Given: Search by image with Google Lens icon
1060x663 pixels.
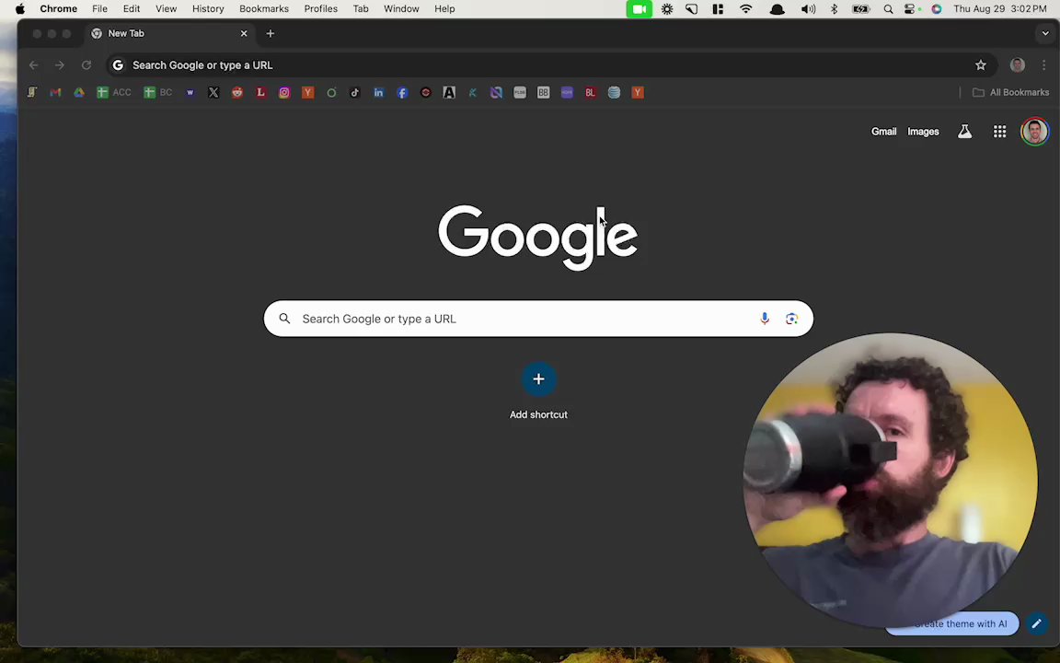Looking at the screenshot, I should (x=791, y=319).
